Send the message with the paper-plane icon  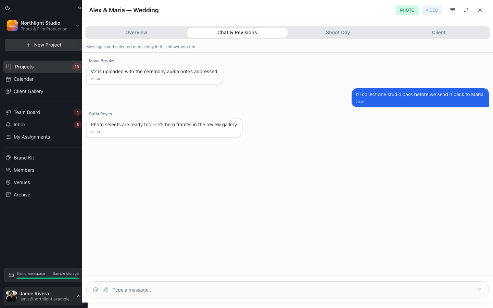point(479,290)
